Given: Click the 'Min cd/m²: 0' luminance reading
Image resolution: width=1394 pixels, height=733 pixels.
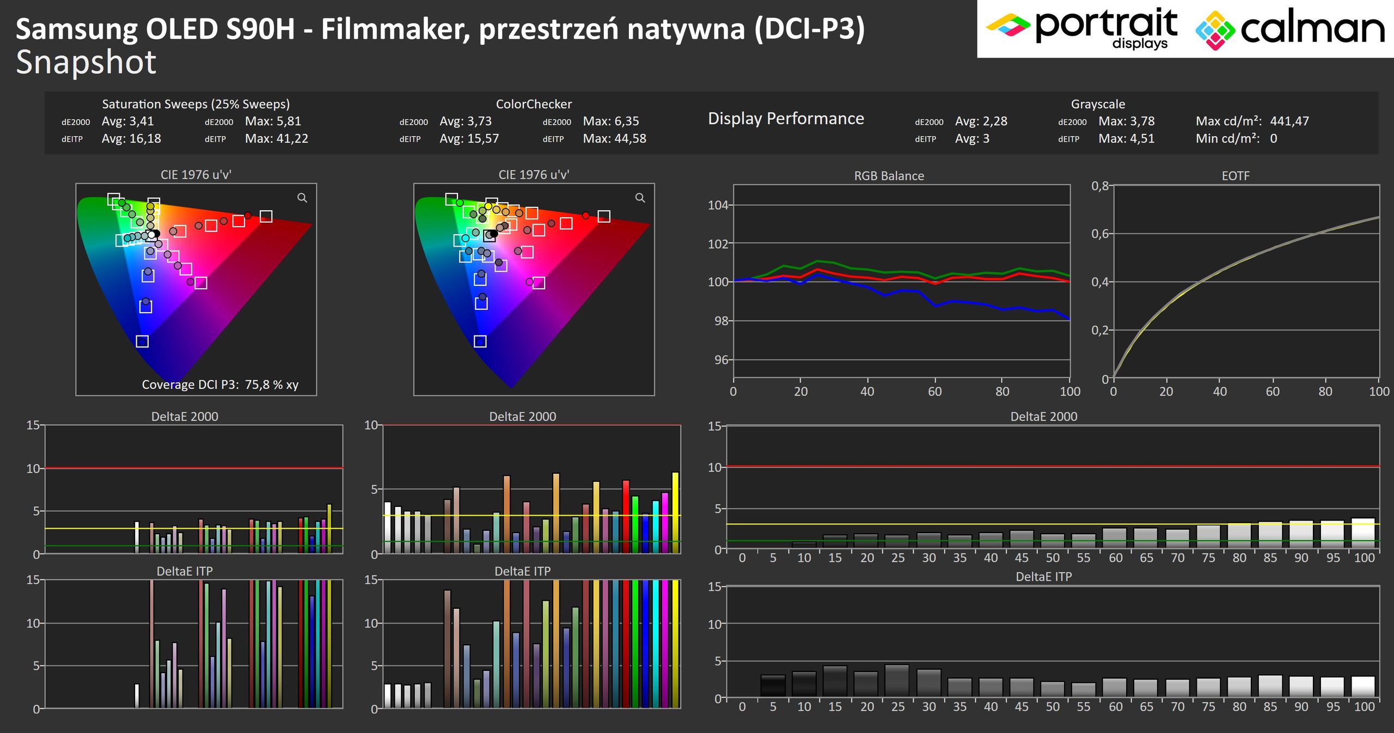Looking at the screenshot, I should pyautogui.click(x=1236, y=138).
